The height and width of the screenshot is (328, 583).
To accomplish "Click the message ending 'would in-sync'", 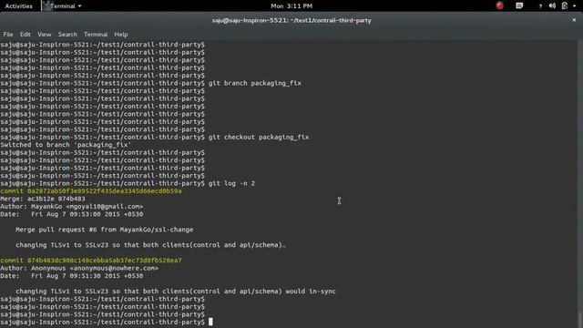I will [176, 292].
